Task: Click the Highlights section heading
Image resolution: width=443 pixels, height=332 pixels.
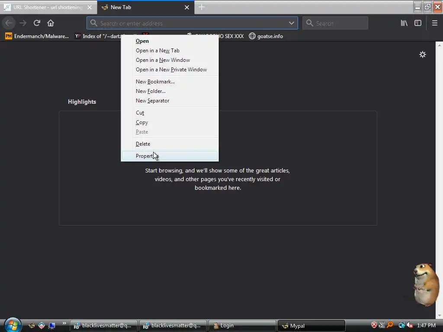Action: click(82, 102)
